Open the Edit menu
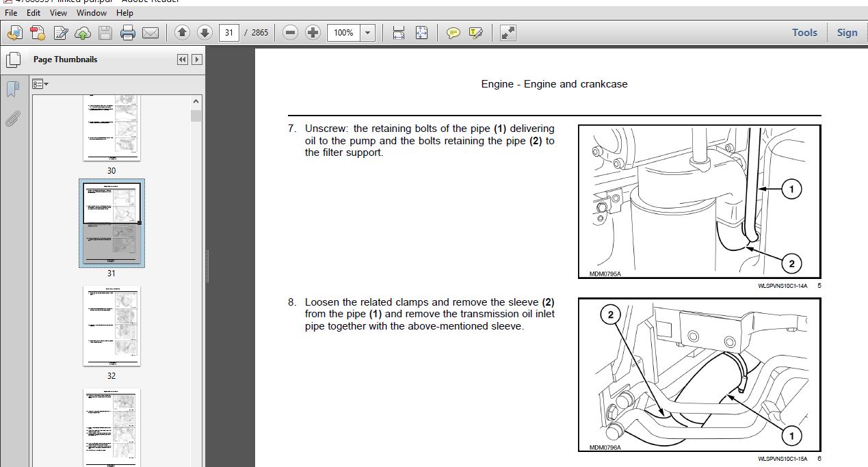The image size is (868, 467). [x=34, y=12]
